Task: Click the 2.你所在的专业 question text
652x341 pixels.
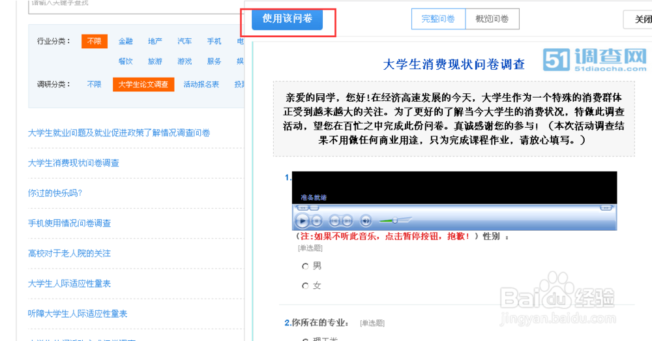Action: (317, 323)
